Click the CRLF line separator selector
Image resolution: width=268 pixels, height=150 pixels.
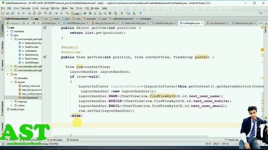(216, 144)
